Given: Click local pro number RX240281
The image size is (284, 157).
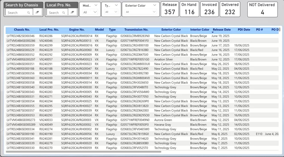Looking at the screenshot, I should [x=46, y=139].
